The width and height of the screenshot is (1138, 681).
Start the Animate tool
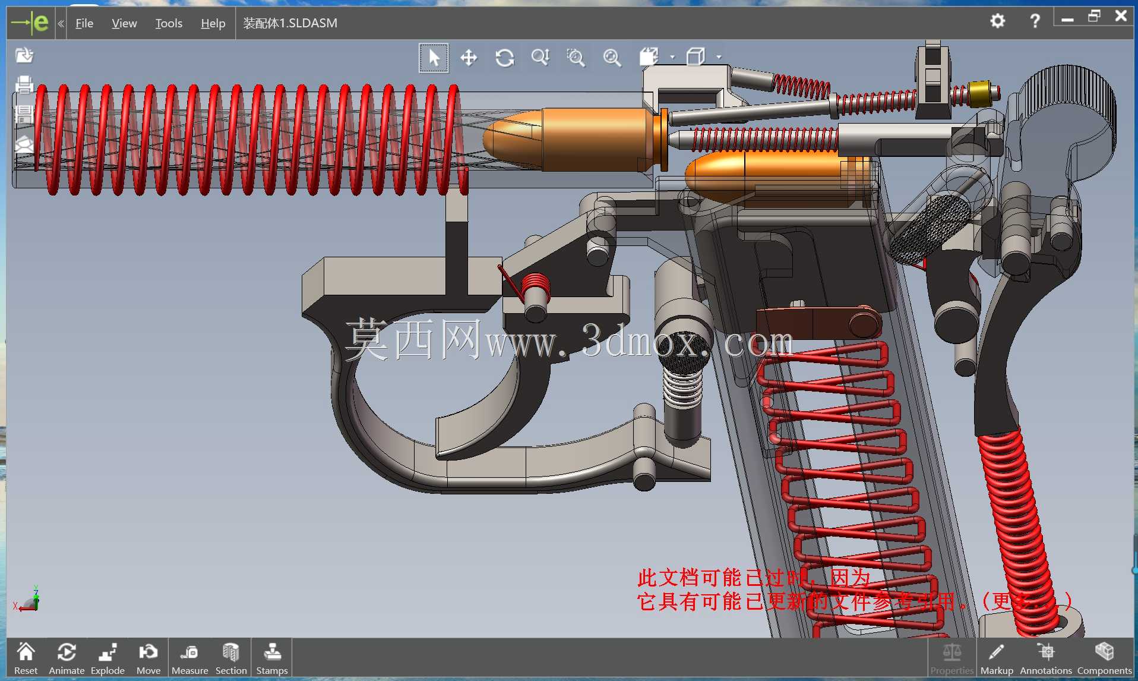tap(67, 658)
